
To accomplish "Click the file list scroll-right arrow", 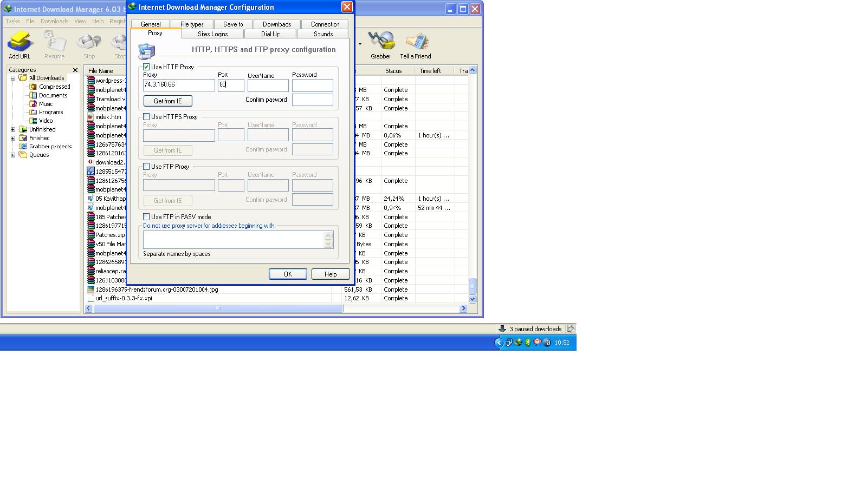I will click(463, 308).
